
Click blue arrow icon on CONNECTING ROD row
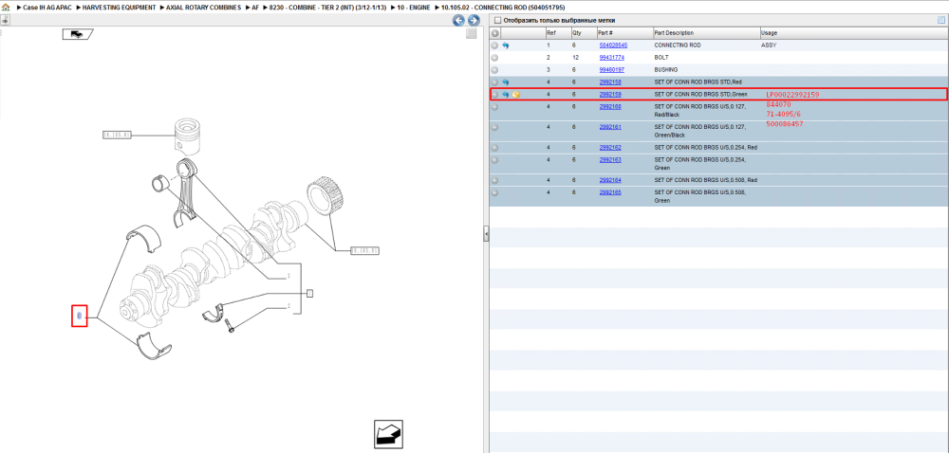[506, 45]
